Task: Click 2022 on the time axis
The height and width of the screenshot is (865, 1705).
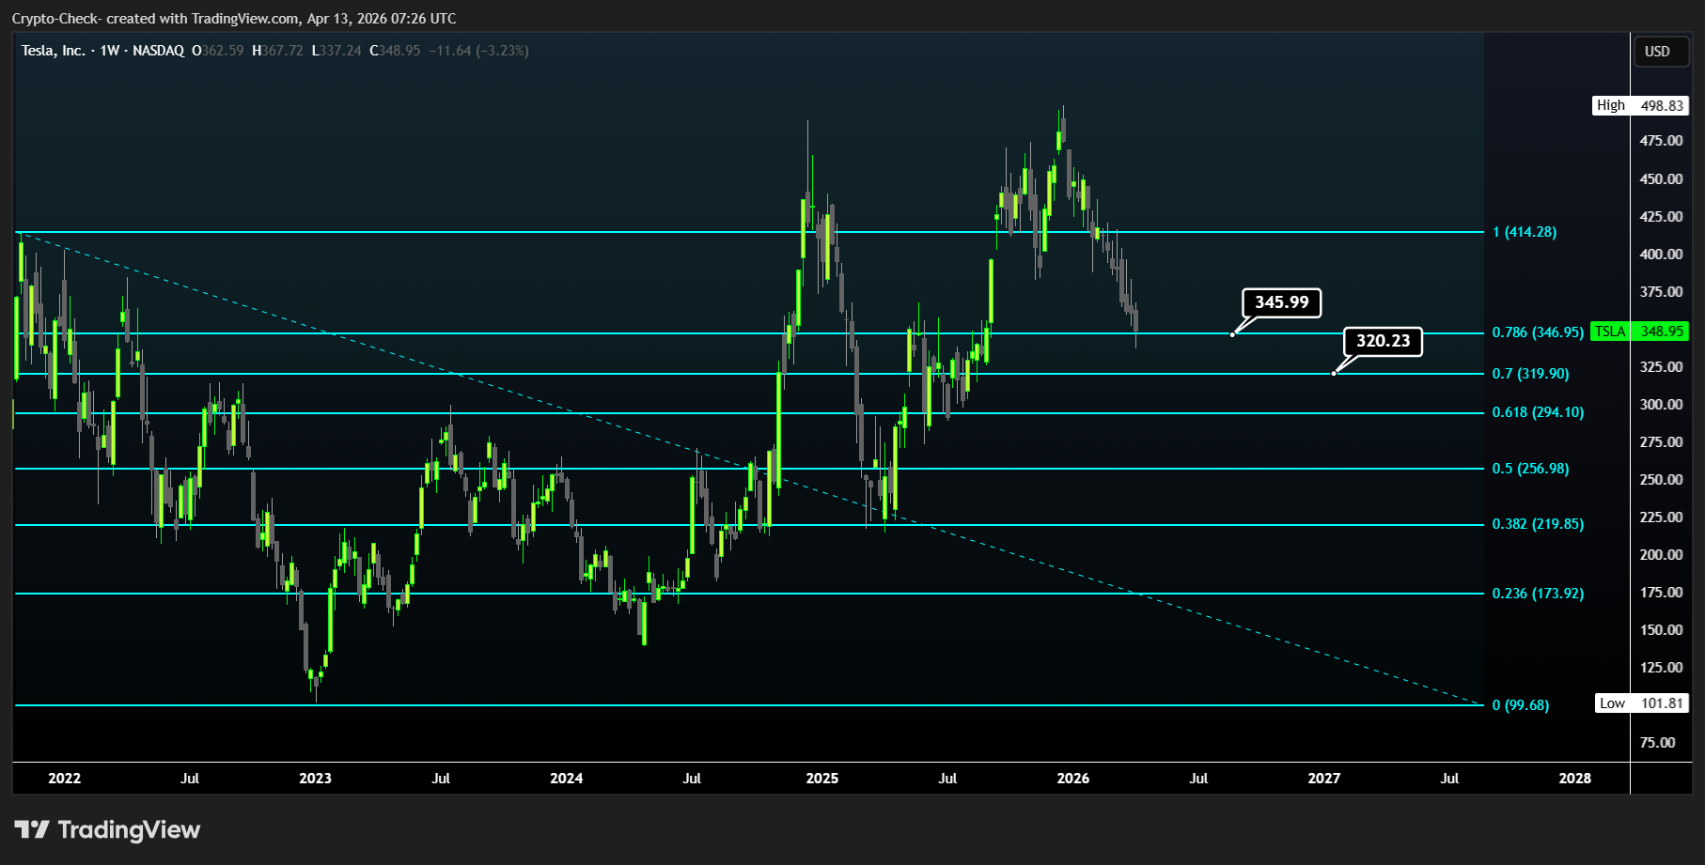Action: [x=65, y=779]
